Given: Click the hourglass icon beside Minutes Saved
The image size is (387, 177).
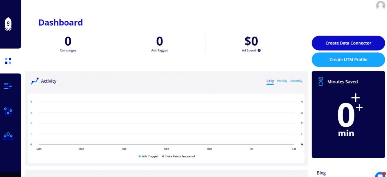Looking at the screenshot, I should click(320, 82).
